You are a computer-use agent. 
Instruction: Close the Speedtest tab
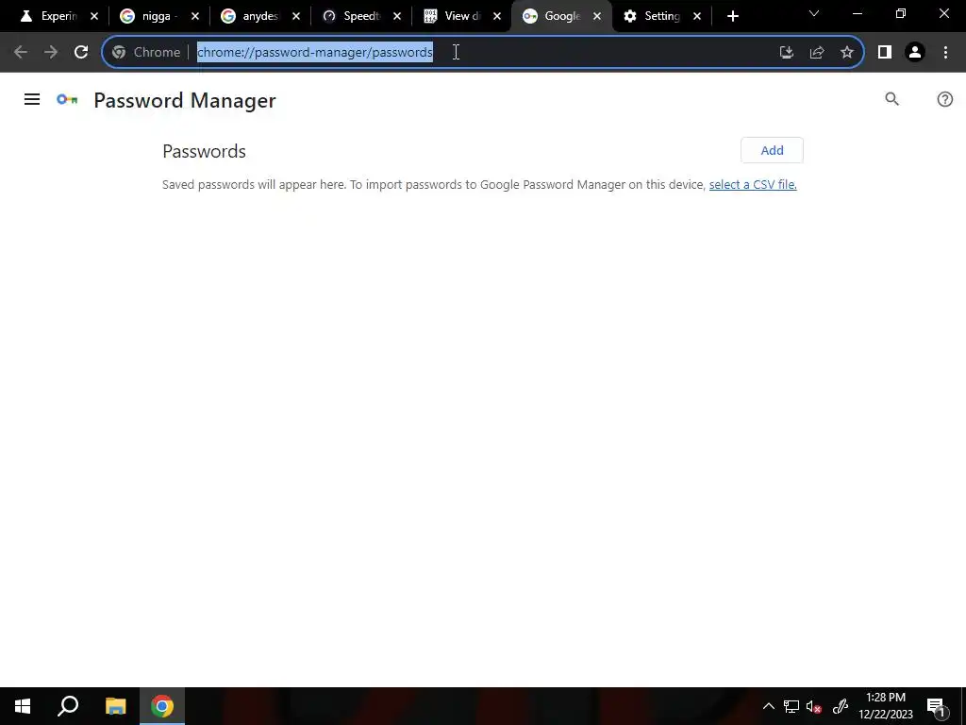397,17
